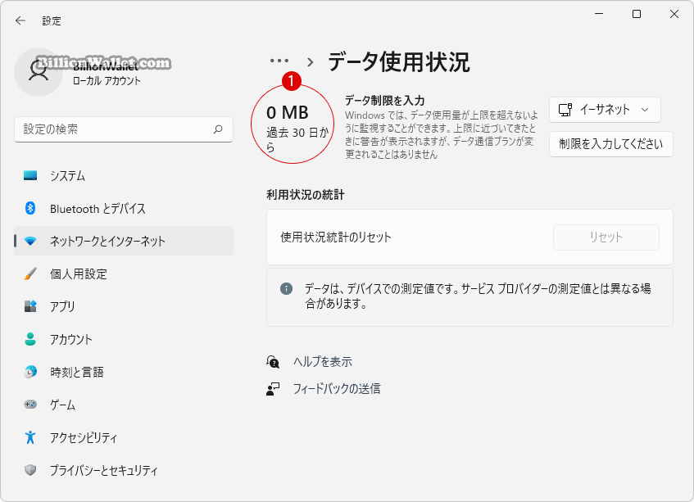The width and height of the screenshot is (694, 502).
Task: Click the search magnifier icon
Action: 218,129
